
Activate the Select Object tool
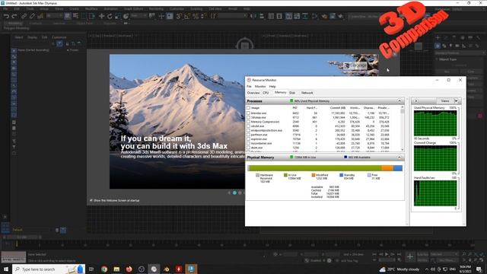[68, 16]
